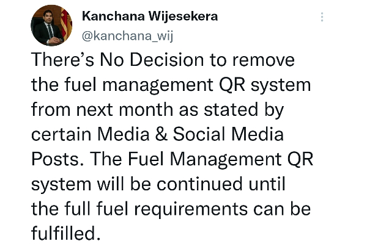Click the final word "fulfilled."

[x=66, y=233]
